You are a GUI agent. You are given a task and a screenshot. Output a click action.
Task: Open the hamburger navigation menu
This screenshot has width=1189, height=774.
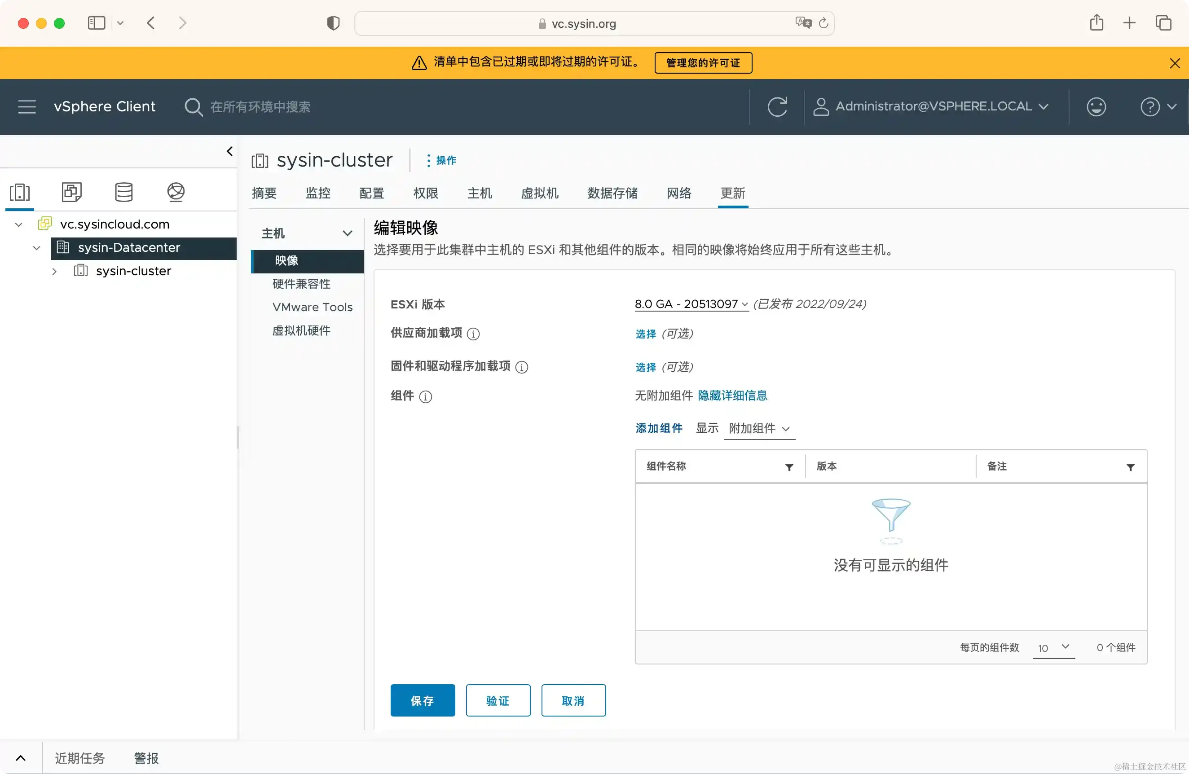tap(27, 107)
